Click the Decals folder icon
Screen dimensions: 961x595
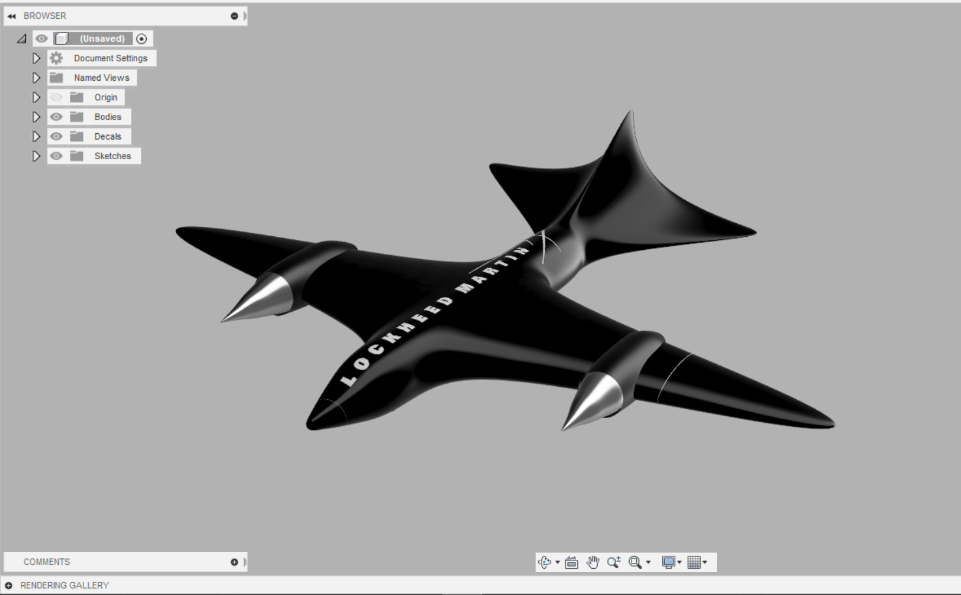click(77, 136)
